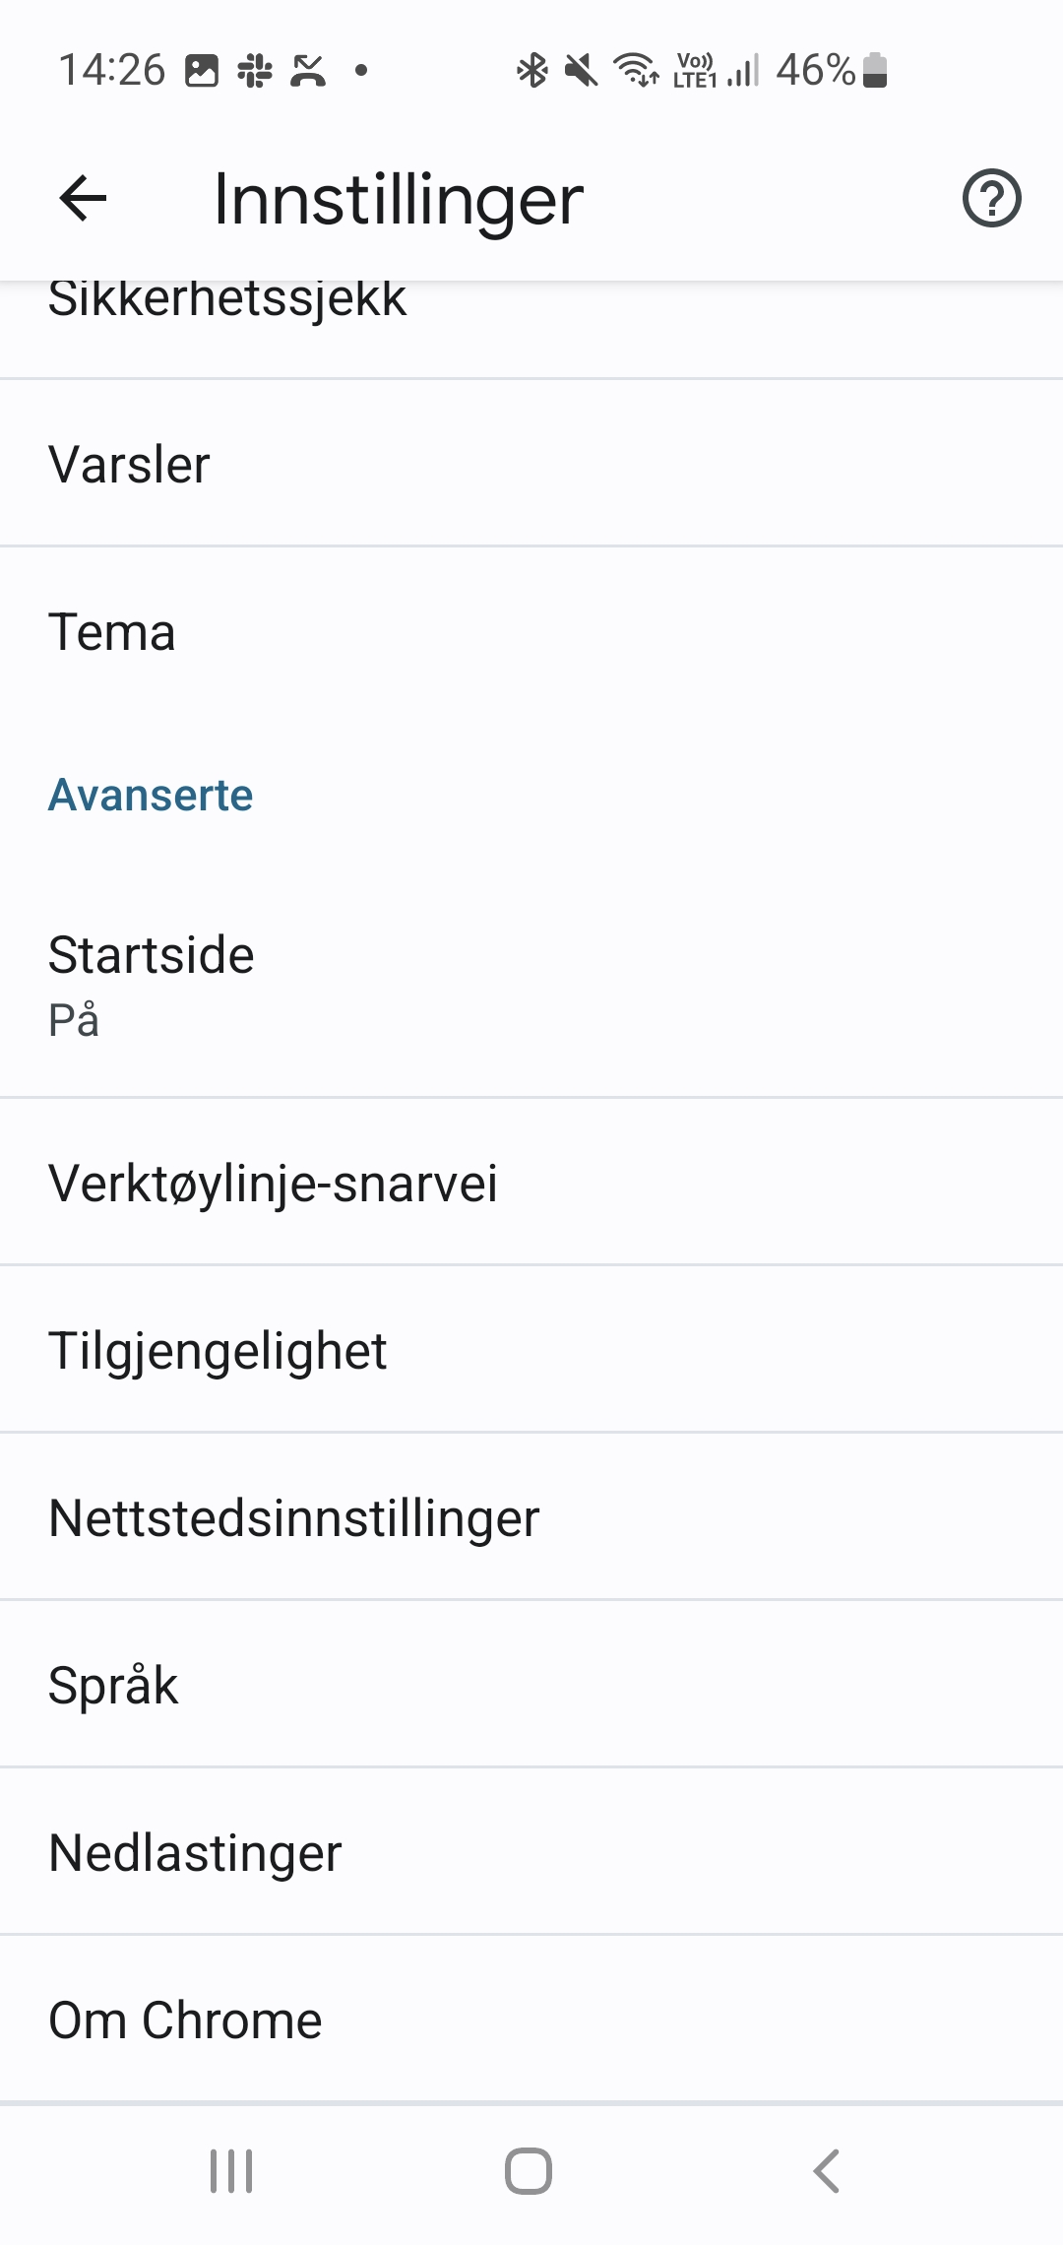
Task: Tap the battery indicator icon
Action: click(875, 70)
